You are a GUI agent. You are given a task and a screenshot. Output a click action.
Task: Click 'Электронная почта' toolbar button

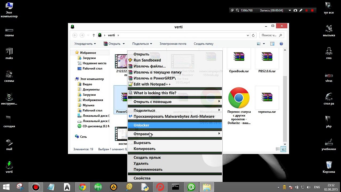173,44
